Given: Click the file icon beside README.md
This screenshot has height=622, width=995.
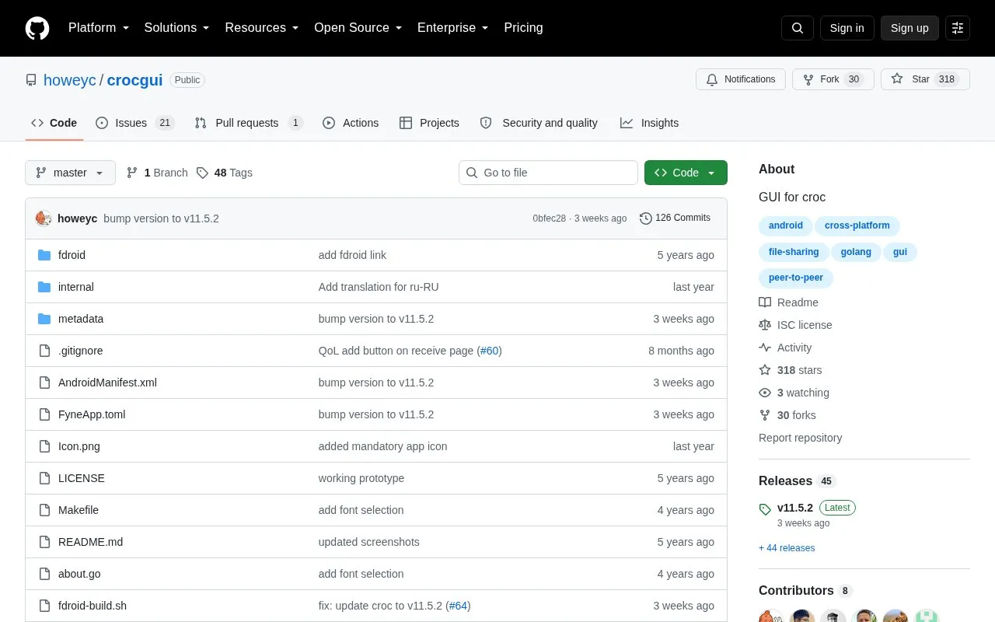Looking at the screenshot, I should point(44,542).
